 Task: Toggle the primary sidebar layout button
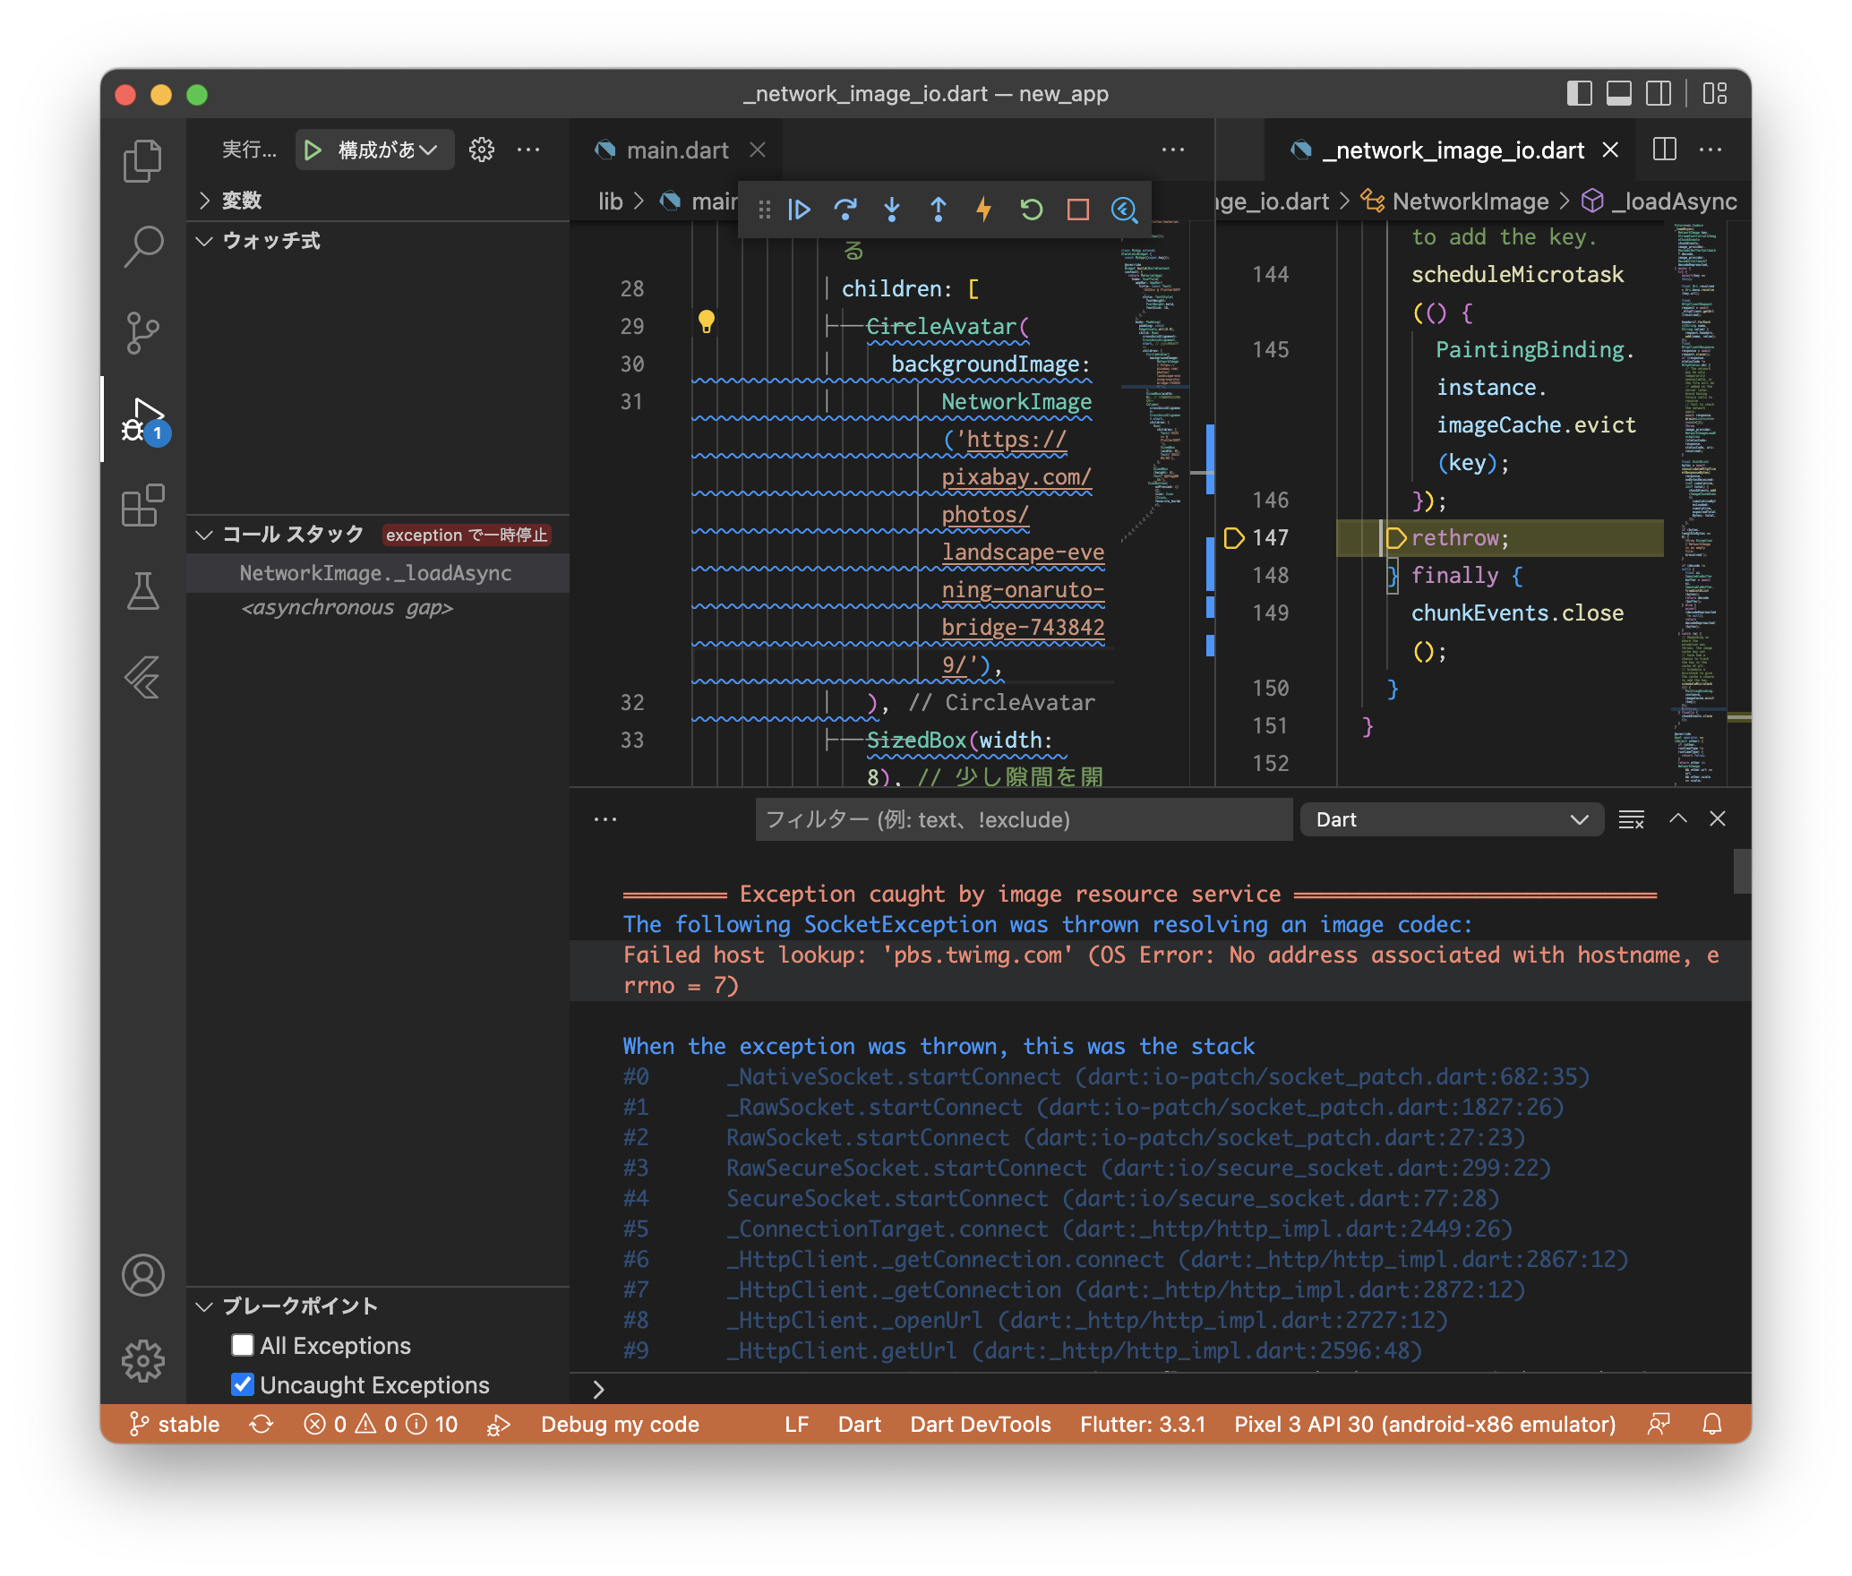[x=1579, y=94]
